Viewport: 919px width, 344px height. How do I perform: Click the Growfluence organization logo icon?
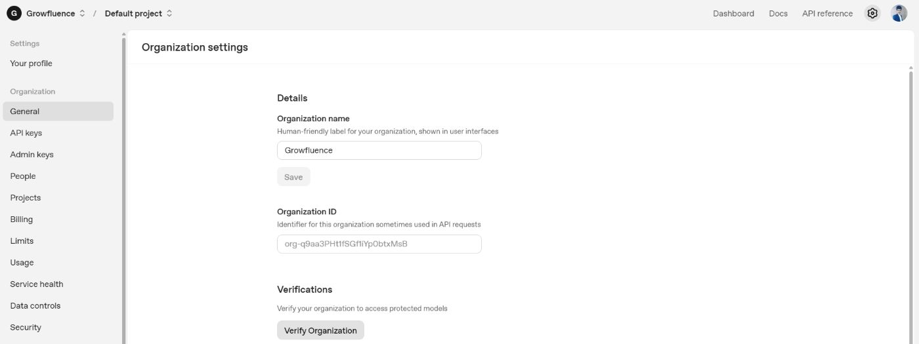tap(14, 13)
